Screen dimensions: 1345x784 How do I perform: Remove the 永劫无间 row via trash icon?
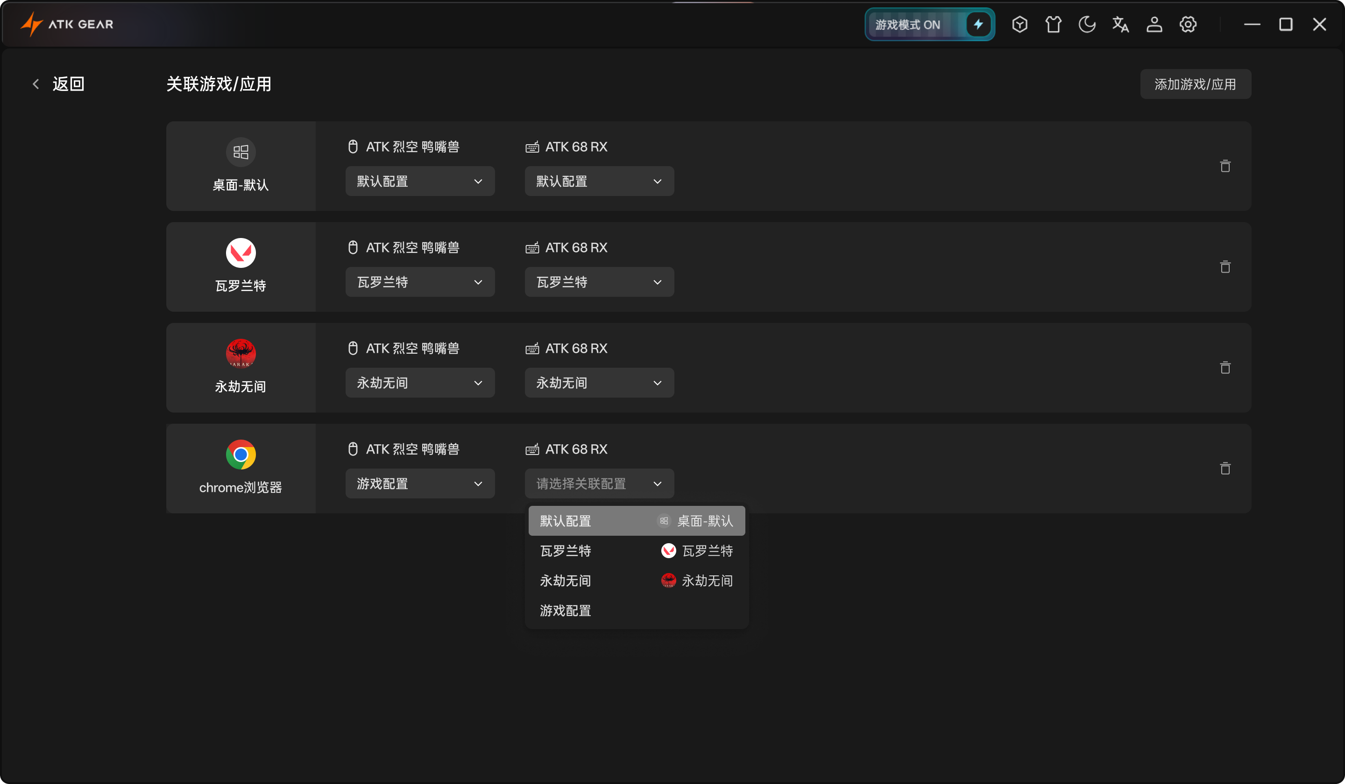(x=1225, y=367)
